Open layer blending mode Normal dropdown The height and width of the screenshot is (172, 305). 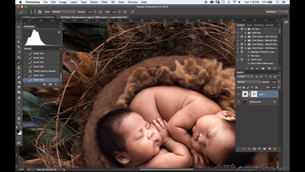pyautogui.click(x=249, y=82)
